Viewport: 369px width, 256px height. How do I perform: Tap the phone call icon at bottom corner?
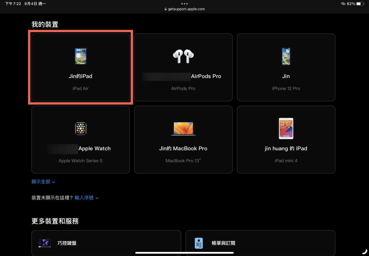point(364,251)
